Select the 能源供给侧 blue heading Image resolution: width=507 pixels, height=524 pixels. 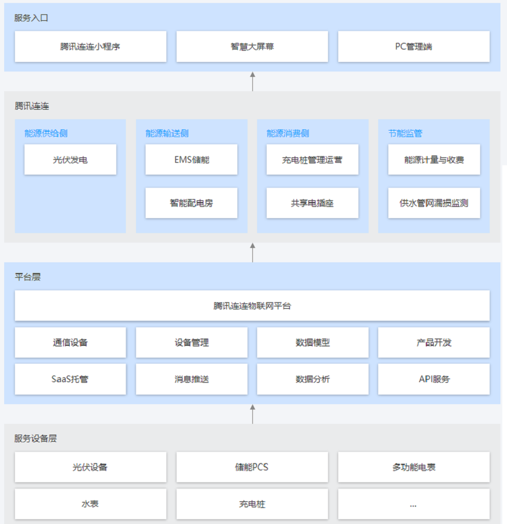click(46, 134)
